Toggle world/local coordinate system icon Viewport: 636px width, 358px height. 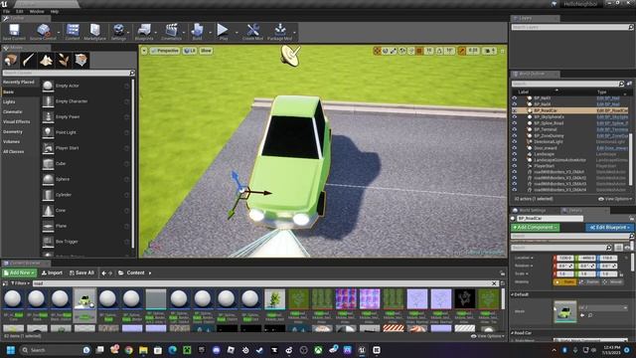click(x=402, y=51)
